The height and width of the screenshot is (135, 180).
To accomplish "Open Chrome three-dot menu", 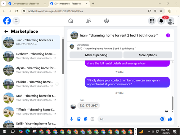I will click(x=176, y=11).
